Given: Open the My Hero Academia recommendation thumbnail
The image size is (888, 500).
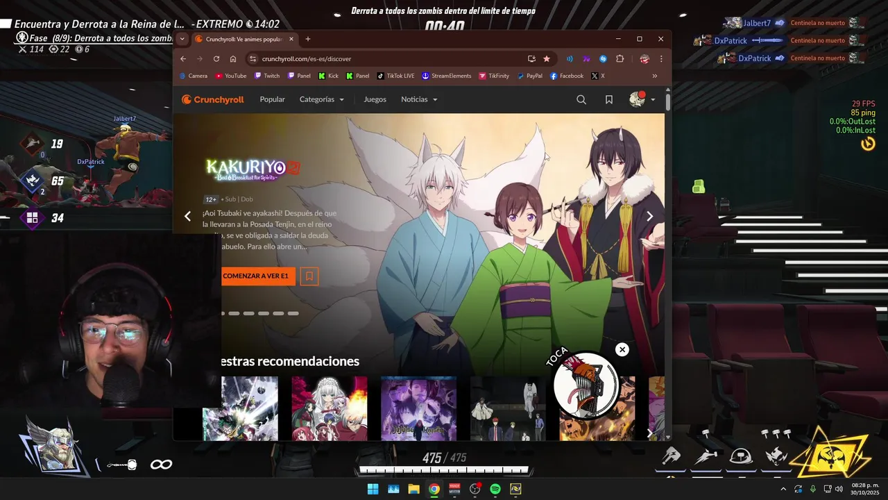Looking at the screenshot, I should [240, 408].
